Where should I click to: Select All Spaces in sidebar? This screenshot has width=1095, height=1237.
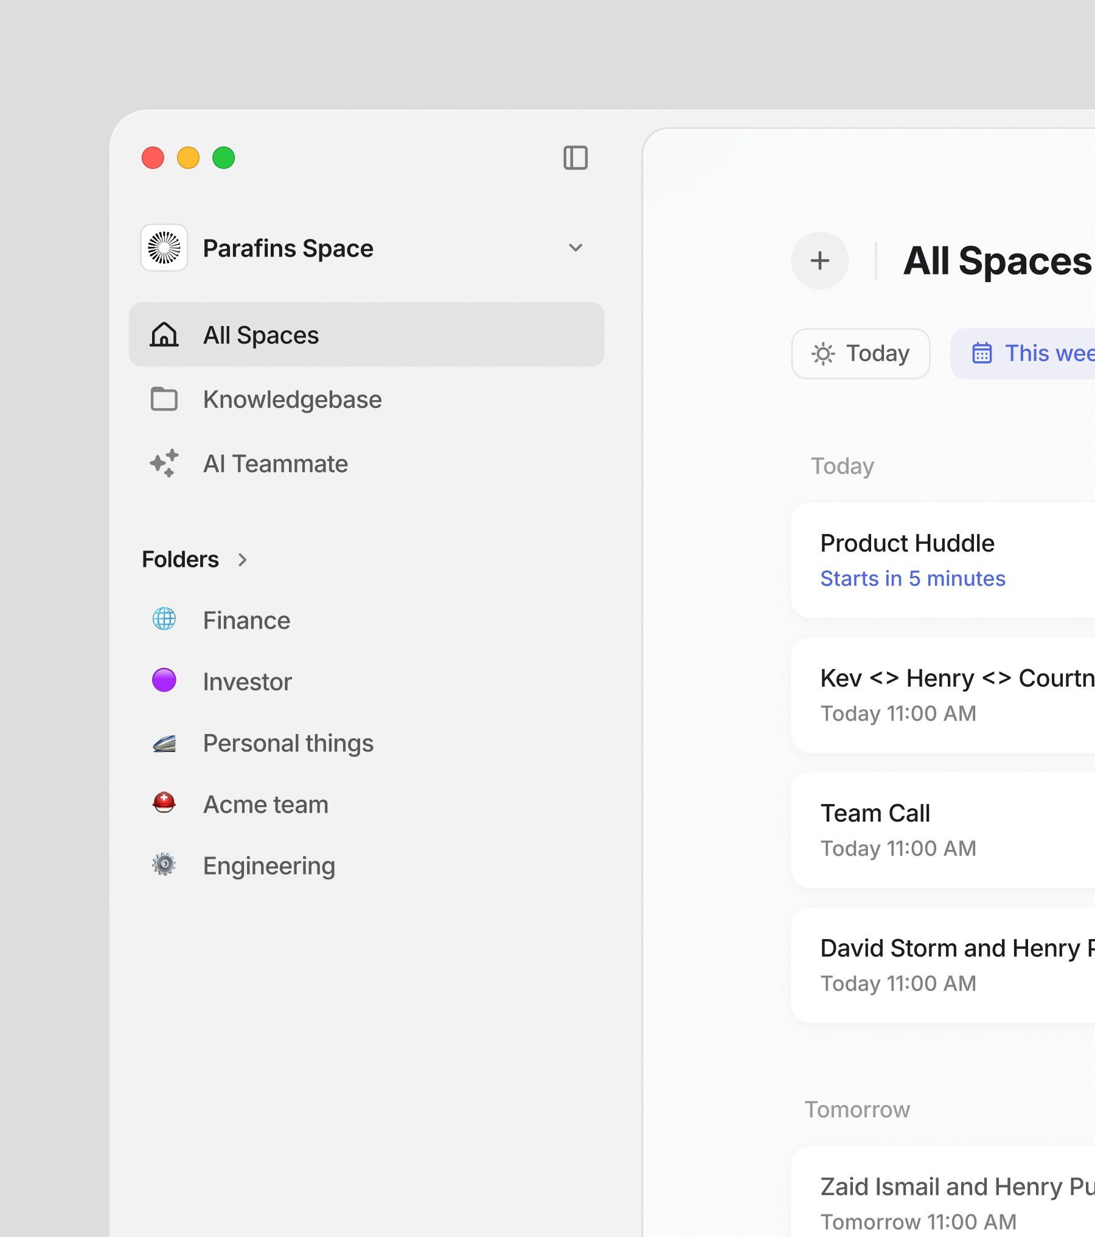click(366, 335)
